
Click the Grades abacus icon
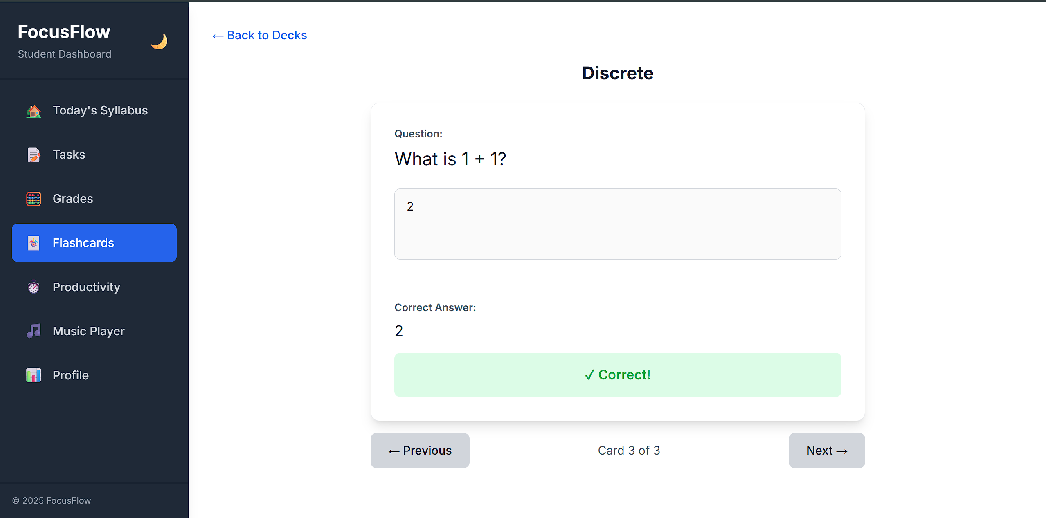pyautogui.click(x=34, y=199)
